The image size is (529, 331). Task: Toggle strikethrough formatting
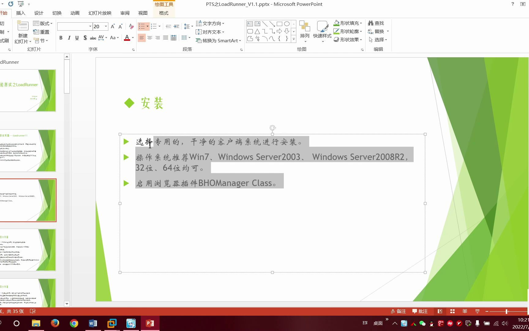93,38
